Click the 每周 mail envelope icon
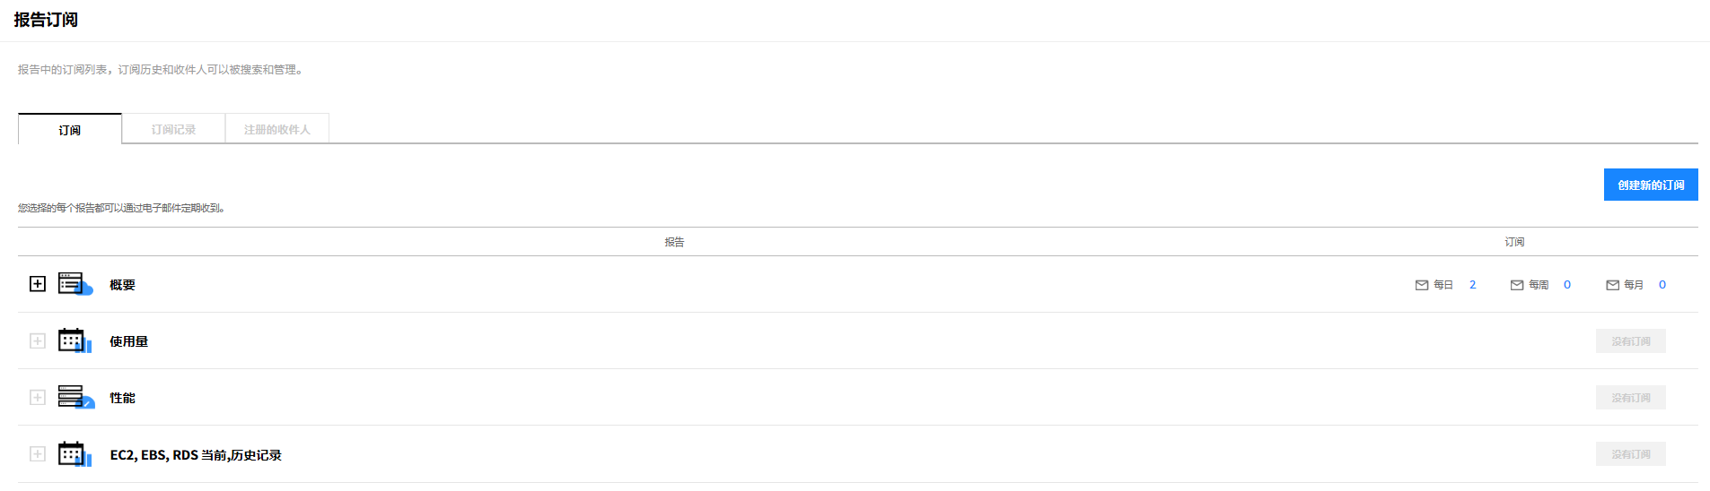This screenshot has height=491, width=1710. pos(1517,285)
